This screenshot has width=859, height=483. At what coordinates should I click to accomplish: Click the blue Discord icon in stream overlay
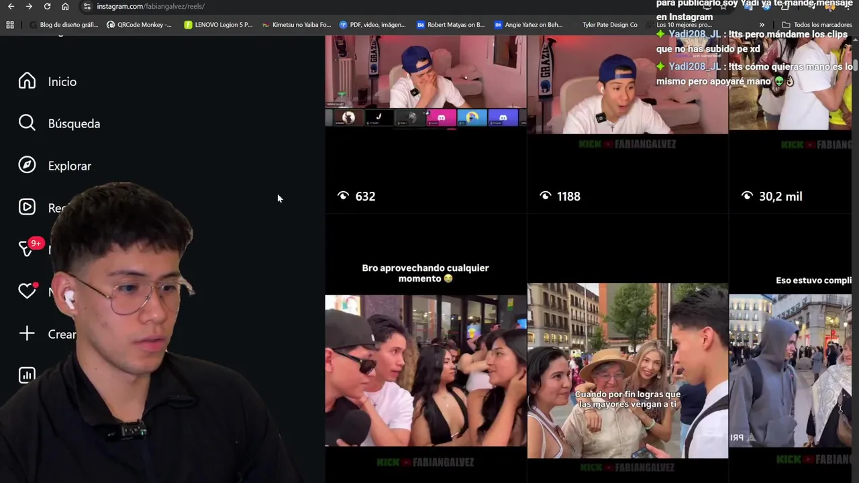pos(503,117)
